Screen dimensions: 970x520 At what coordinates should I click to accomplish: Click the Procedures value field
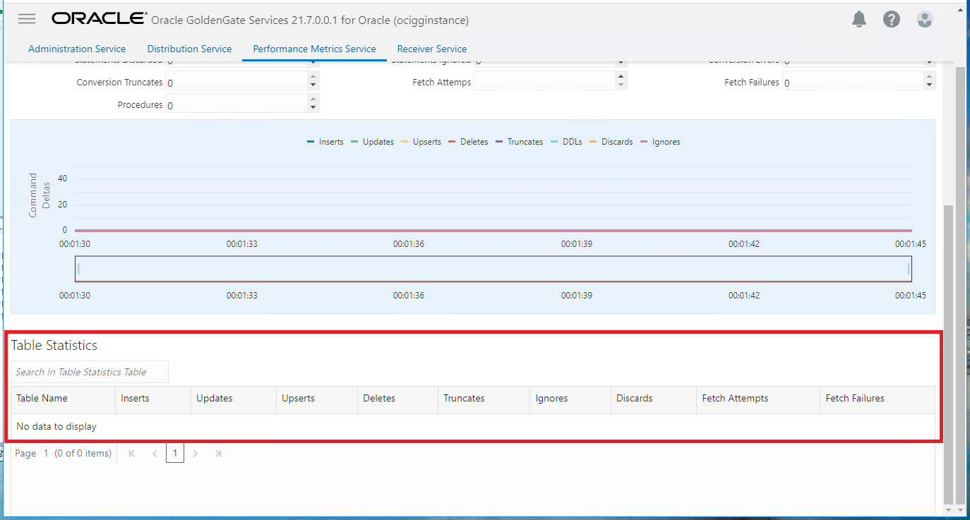[x=236, y=104]
